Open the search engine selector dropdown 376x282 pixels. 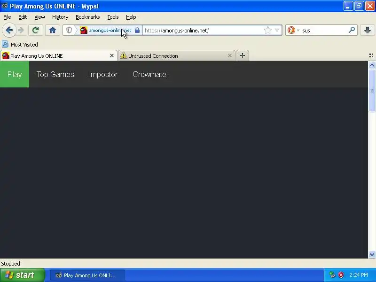point(298,31)
